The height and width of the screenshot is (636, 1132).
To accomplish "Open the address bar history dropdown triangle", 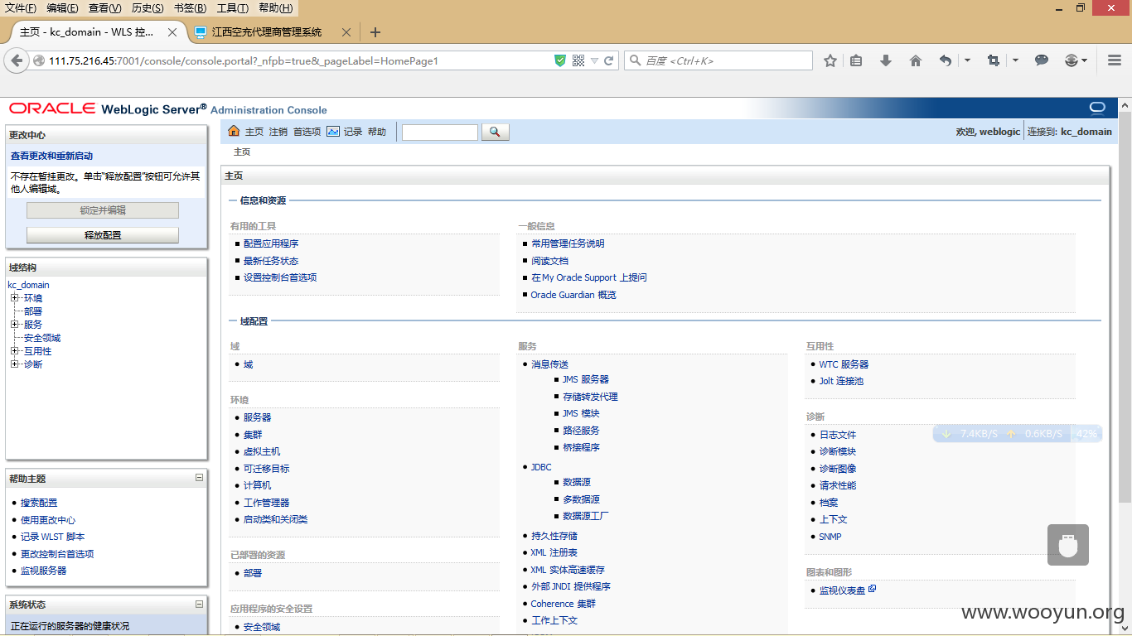I will pyautogui.click(x=594, y=60).
